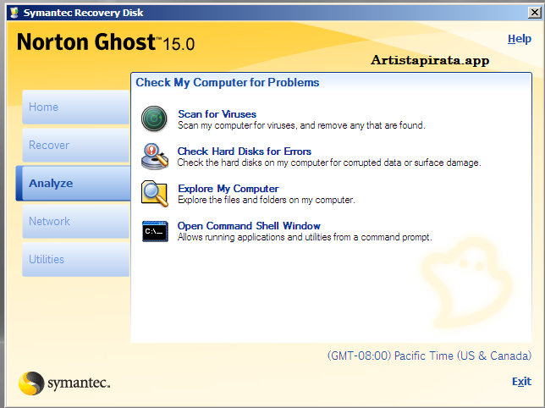Open Command Shell Window link
Screen dimensions: 545x408
click(249, 226)
